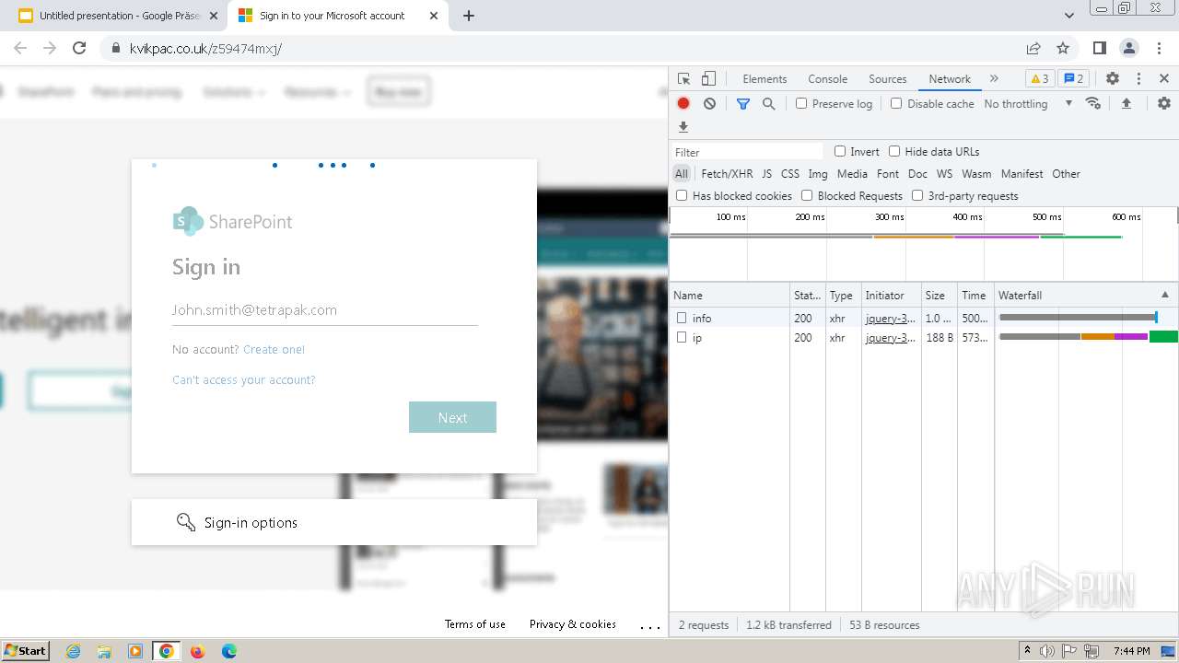Open the No throttling dropdown
The width and height of the screenshot is (1179, 663).
tap(1028, 104)
